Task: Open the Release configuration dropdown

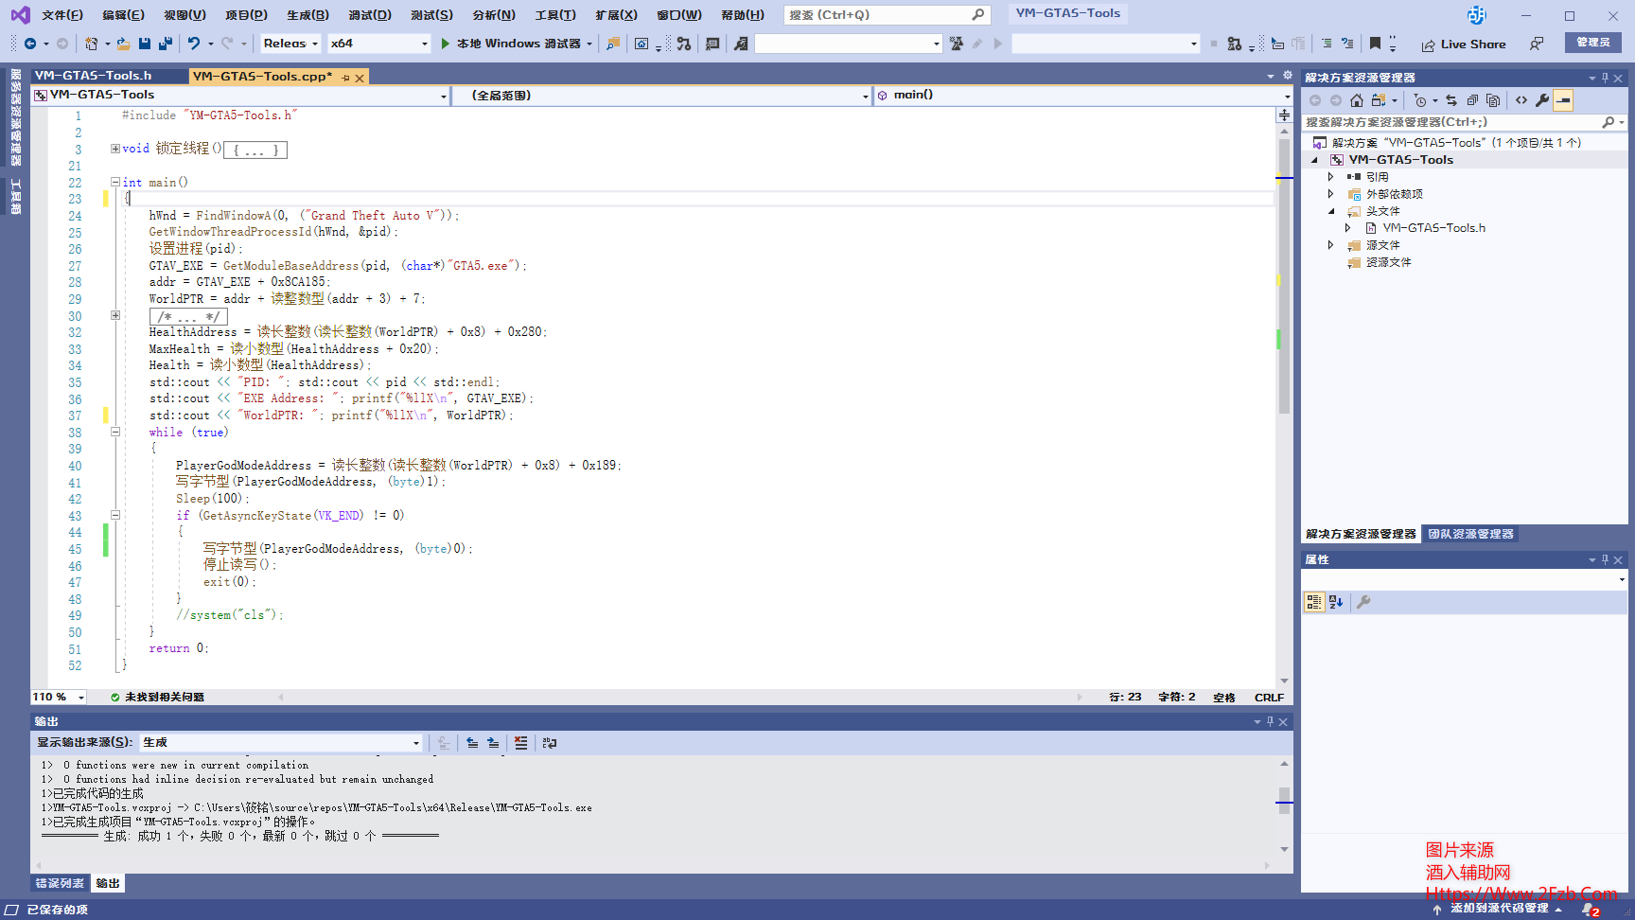Action: pyautogui.click(x=290, y=44)
